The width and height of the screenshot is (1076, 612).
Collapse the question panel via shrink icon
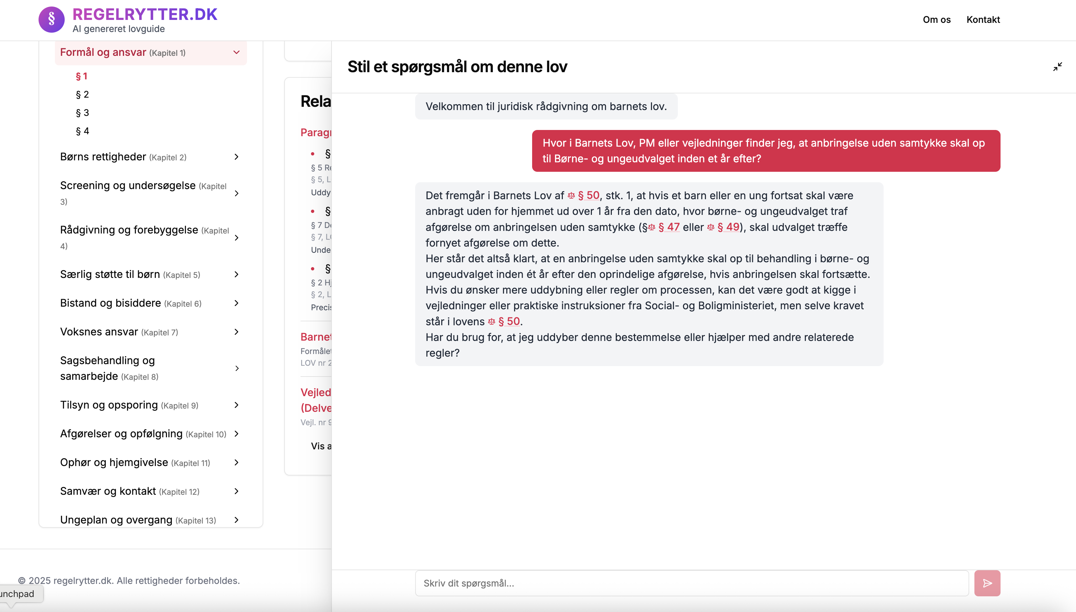click(1057, 67)
